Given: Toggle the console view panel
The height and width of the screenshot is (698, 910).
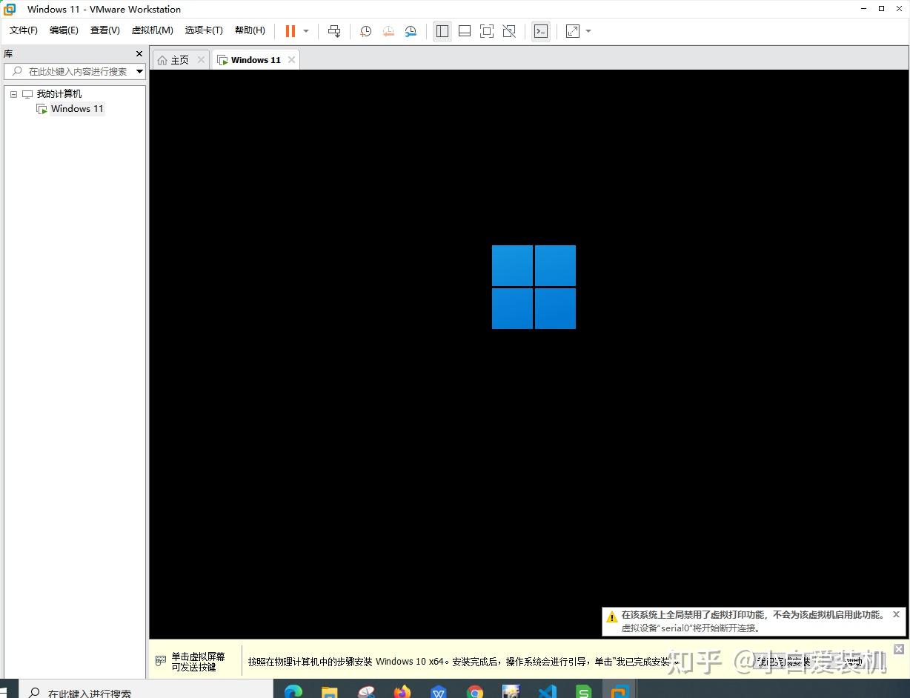Looking at the screenshot, I should 540,30.
